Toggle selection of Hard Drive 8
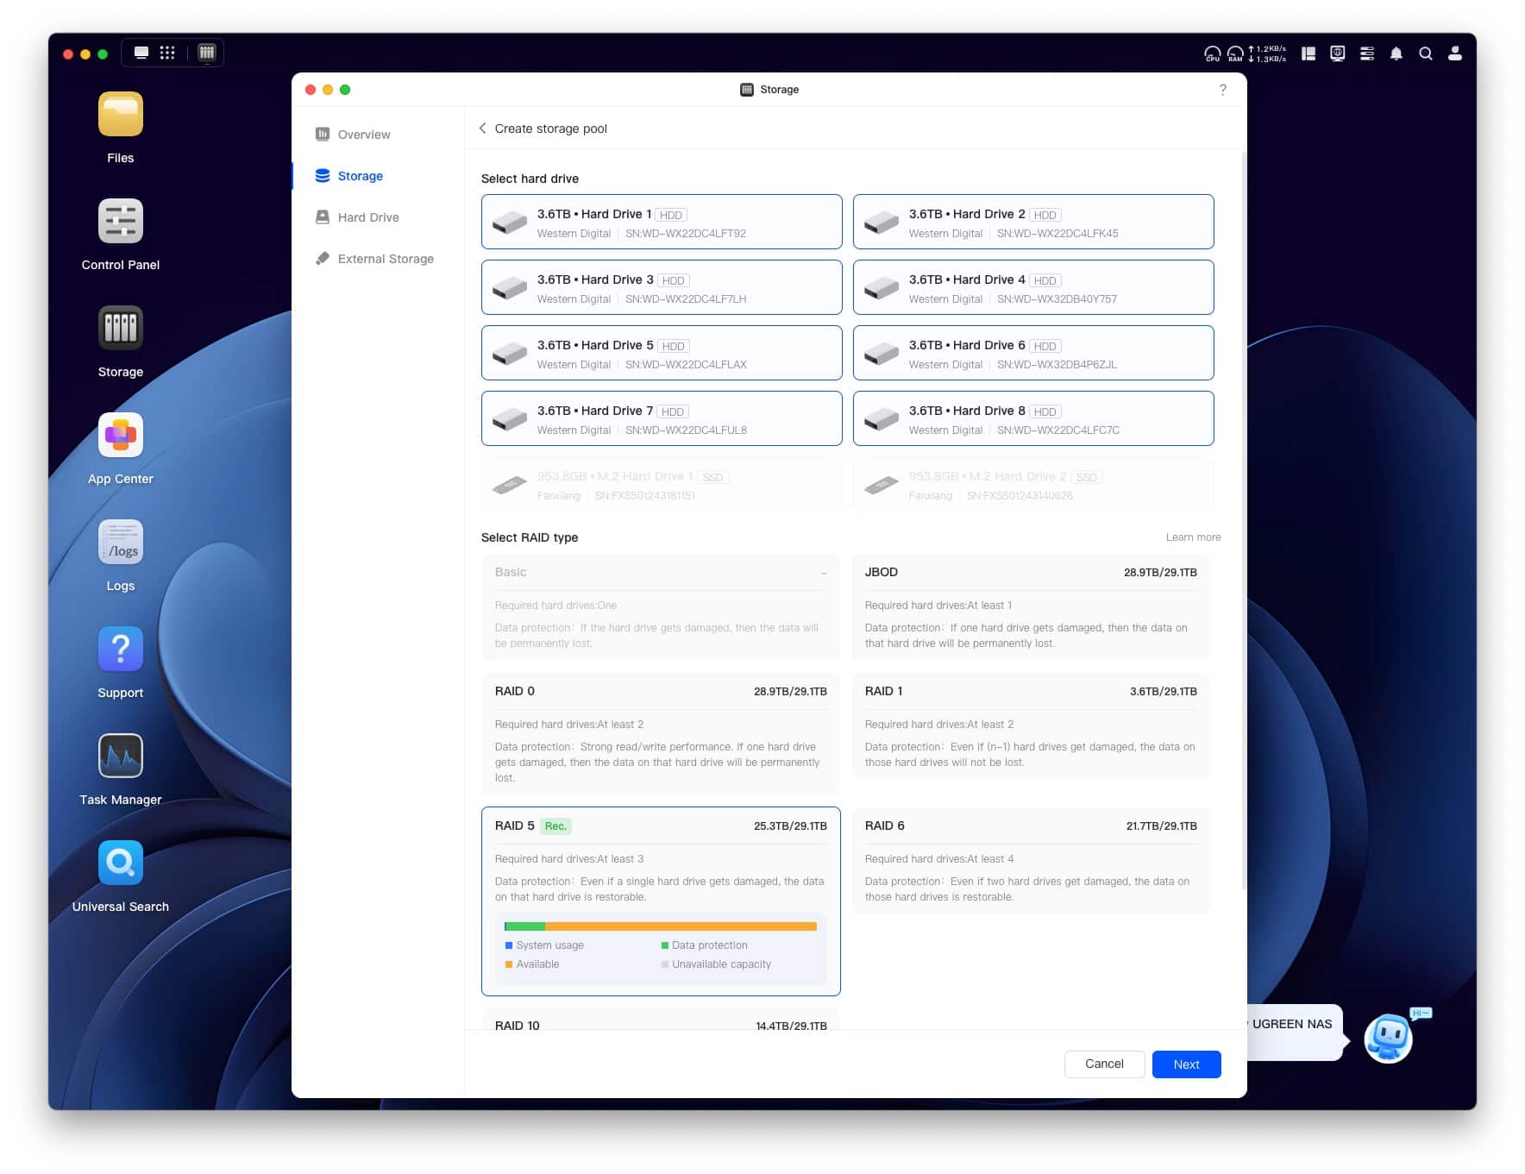Screen dimensions: 1525x1174 coord(1033,418)
